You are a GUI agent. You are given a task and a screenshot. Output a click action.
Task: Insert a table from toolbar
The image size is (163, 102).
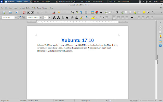[x=86, y=12]
